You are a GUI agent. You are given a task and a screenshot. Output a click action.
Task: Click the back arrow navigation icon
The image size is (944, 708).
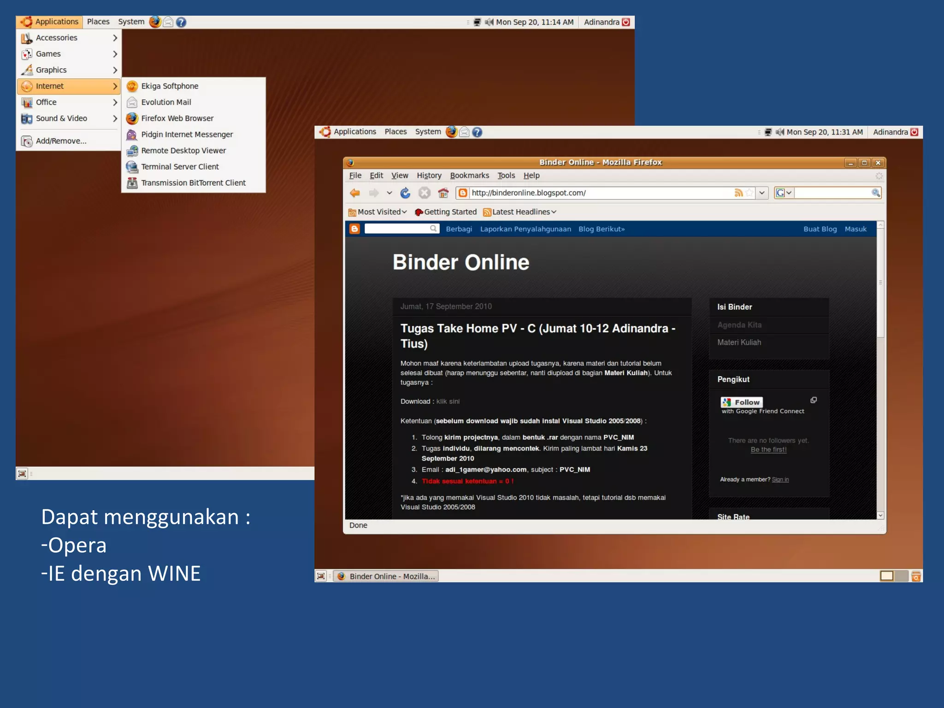pos(354,193)
